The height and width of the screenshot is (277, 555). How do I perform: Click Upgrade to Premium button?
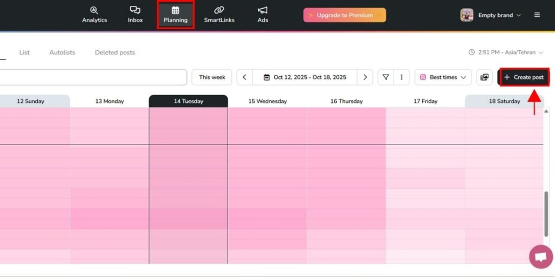(344, 15)
